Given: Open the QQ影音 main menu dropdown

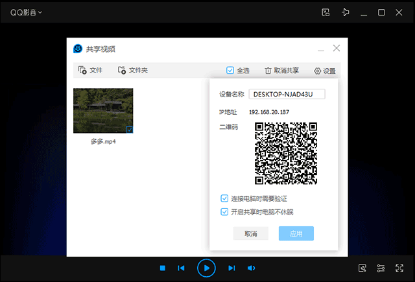Looking at the screenshot, I should tap(26, 12).
